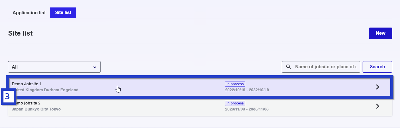Switch to the Application list tab
400x128 pixels.
point(29,13)
